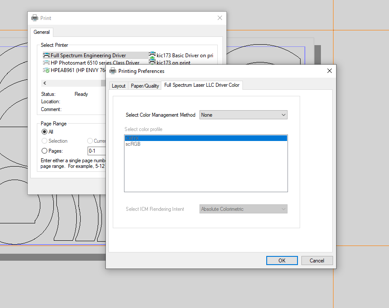Select the All page range radio button

(44, 132)
